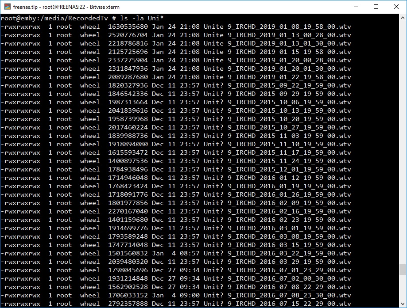407x308 pixels.
Task: Click file name ending 2015_11_17_19_59_00.wtv
Action: [277, 152]
